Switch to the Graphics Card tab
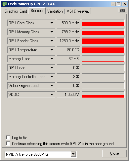 point(16,11)
